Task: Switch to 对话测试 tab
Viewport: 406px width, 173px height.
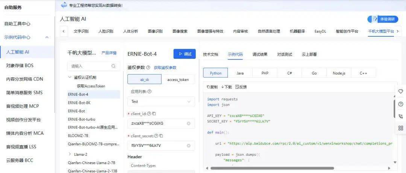Action: coord(285,54)
